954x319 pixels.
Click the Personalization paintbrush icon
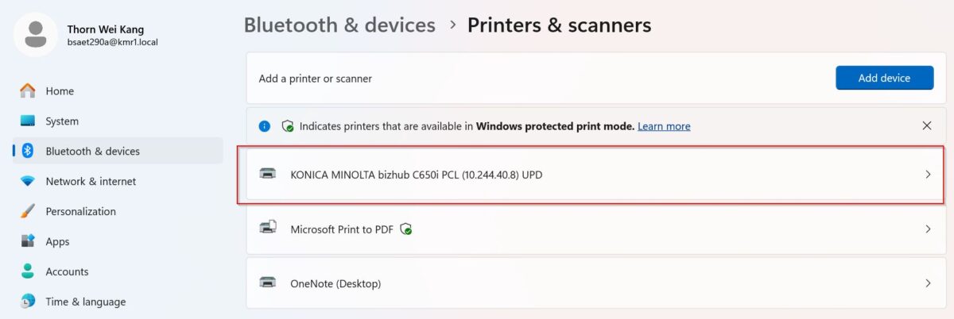click(x=28, y=211)
